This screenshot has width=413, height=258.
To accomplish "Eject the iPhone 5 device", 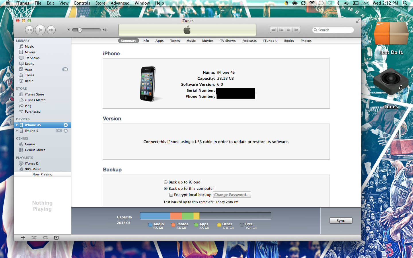I will coord(66,131).
